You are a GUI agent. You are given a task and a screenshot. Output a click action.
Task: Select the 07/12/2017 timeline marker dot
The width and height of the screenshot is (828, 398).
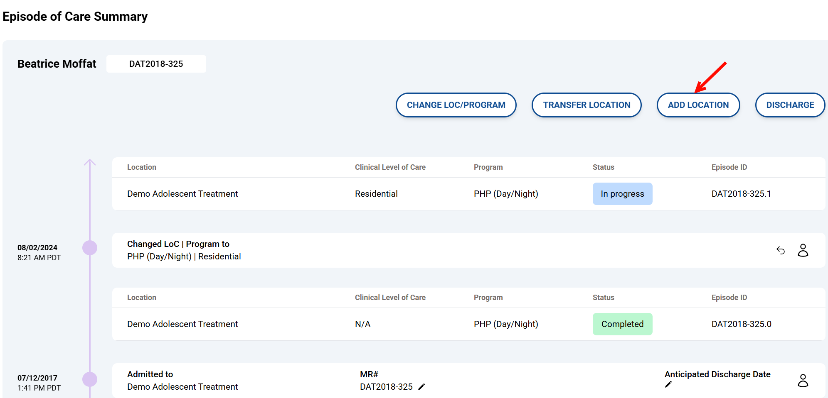pos(90,379)
